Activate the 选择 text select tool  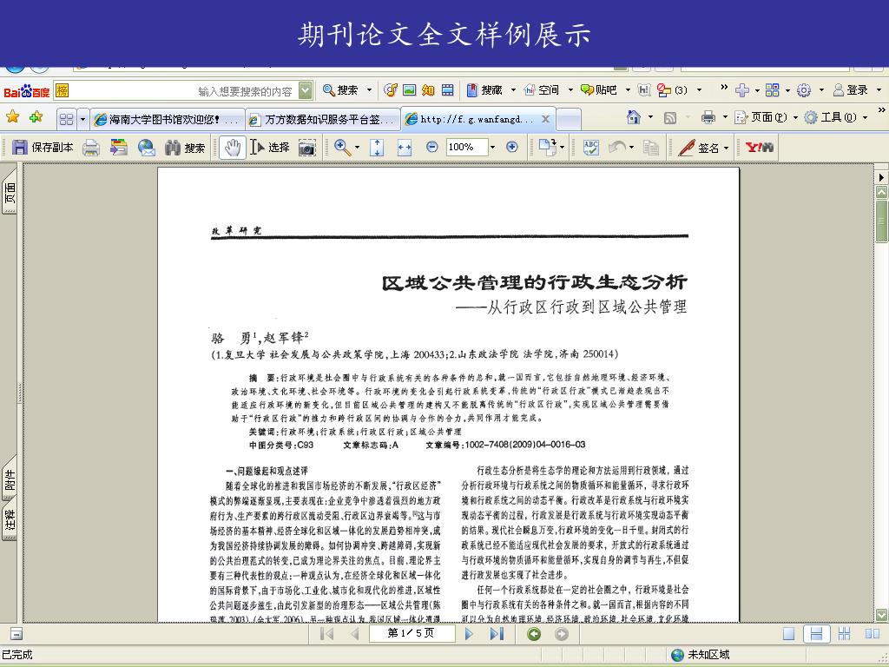(x=270, y=148)
